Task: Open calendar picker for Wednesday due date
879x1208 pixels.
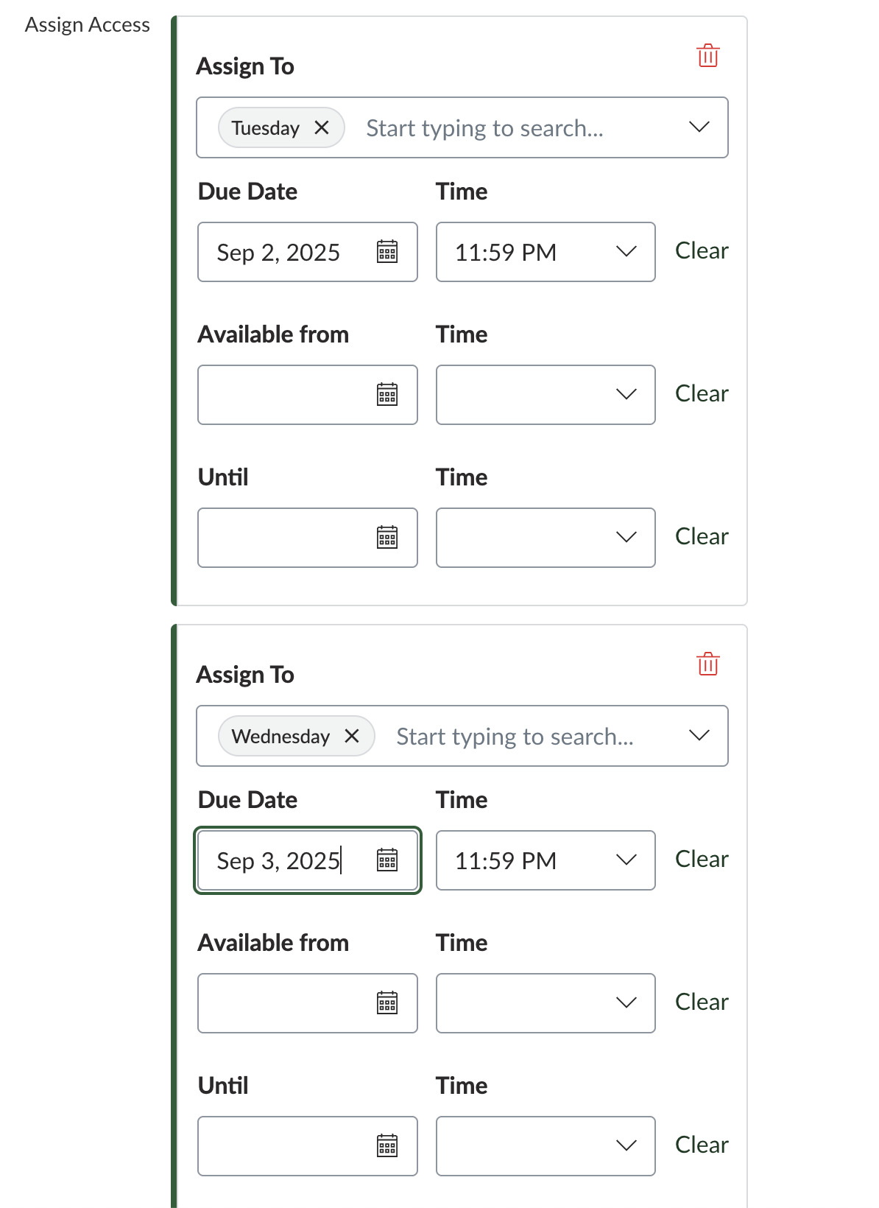Action: pos(387,860)
